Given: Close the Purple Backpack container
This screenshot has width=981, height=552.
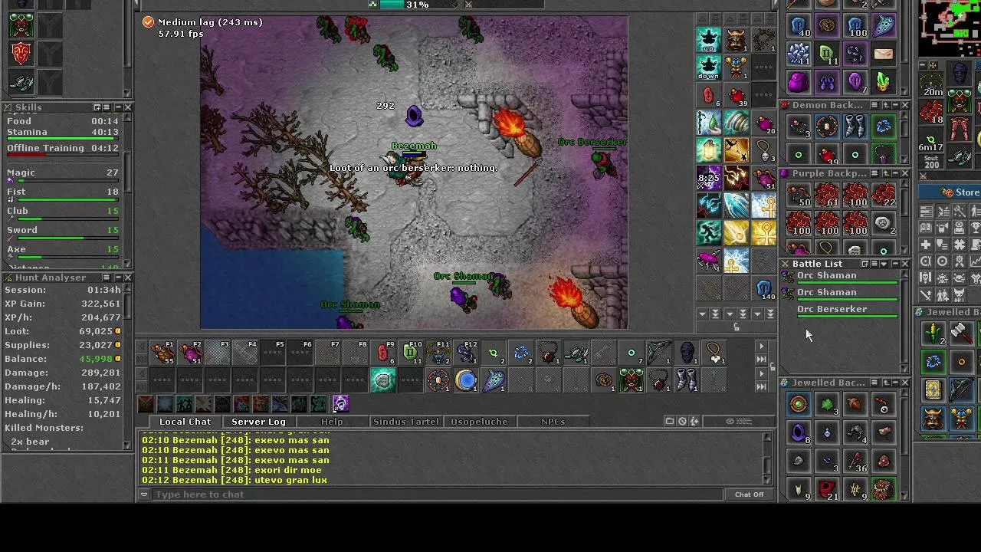Looking at the screenshot, I should coord(904,174).
